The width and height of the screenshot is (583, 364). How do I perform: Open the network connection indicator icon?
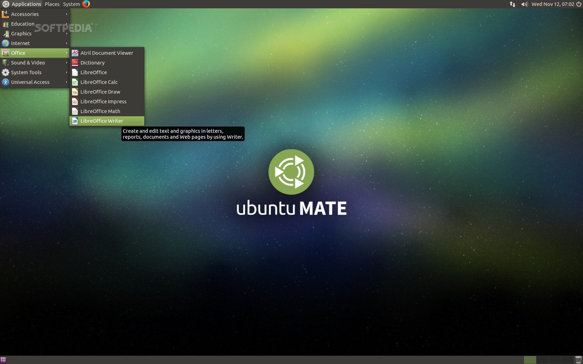click(x=512, y=4)
